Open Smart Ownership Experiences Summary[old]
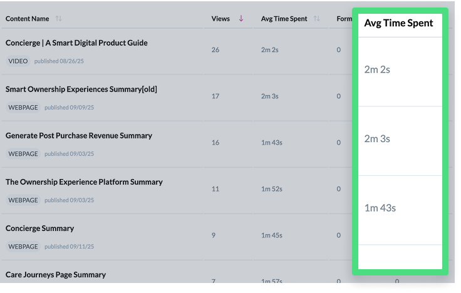The width and height of the screenshot is (461, 293). pyautogui.click(x=81, y=89)
